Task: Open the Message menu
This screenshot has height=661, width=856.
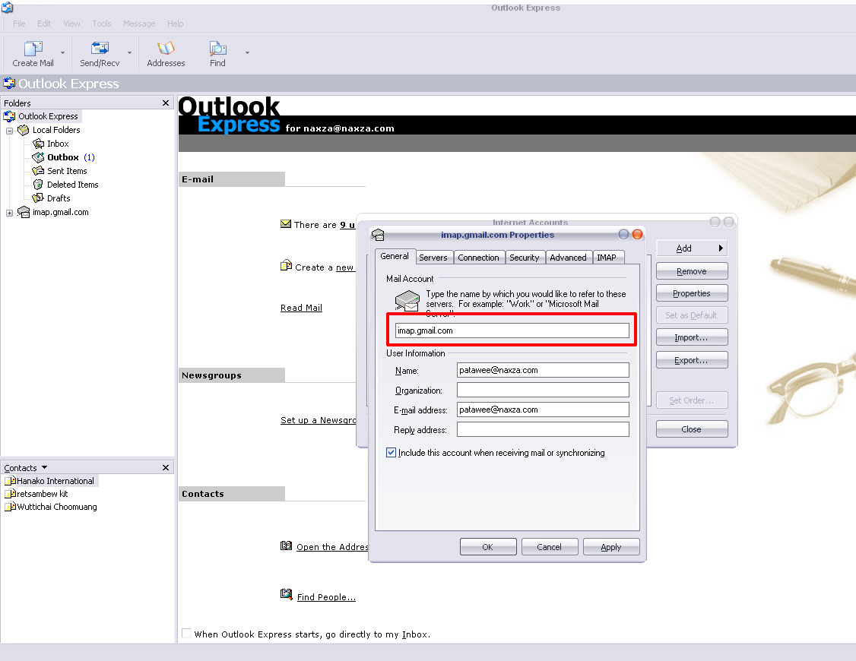Action: (x=138, y=24)
